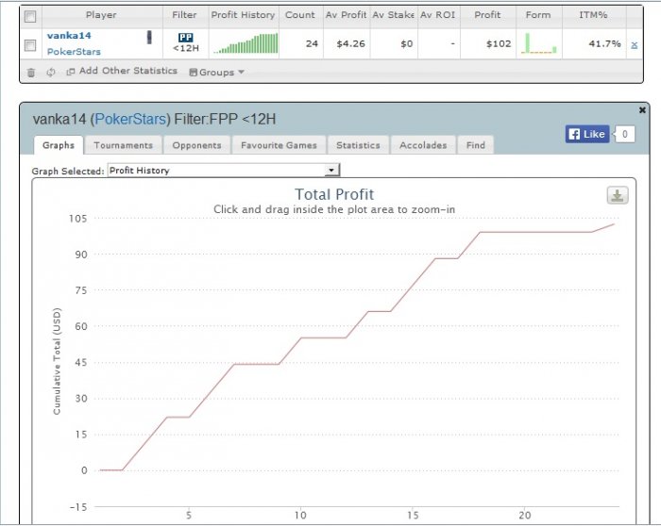Click the Total Profit chart title

pyautogui.click(x=334, y=194)
